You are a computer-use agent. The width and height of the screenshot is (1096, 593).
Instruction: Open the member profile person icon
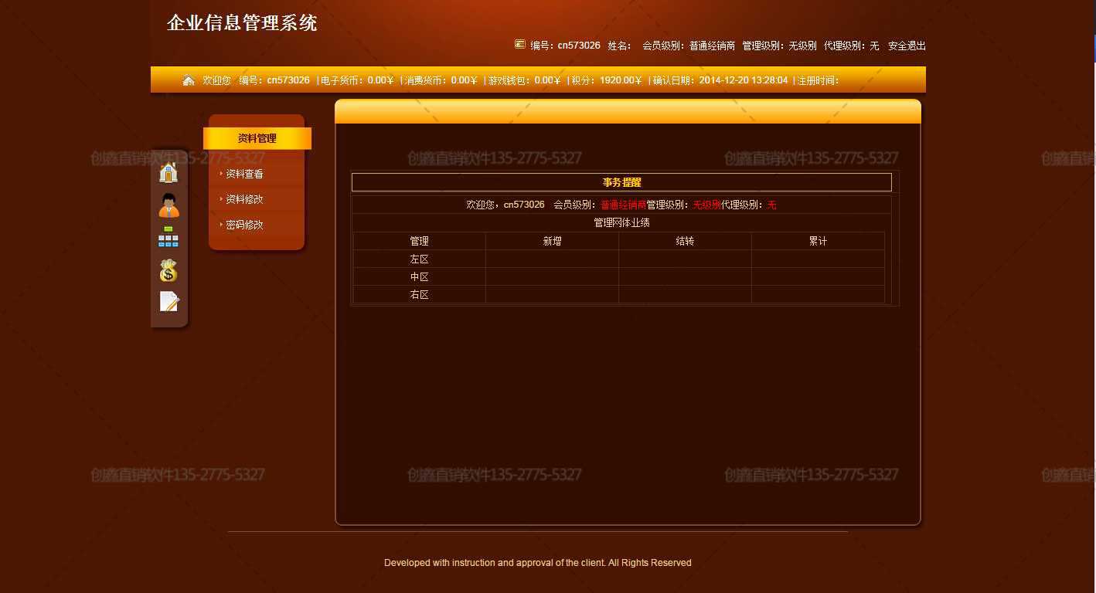pyautogui.click(x=168, y=205)
